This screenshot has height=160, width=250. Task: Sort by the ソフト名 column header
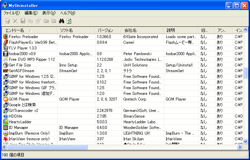coord(76,30)
